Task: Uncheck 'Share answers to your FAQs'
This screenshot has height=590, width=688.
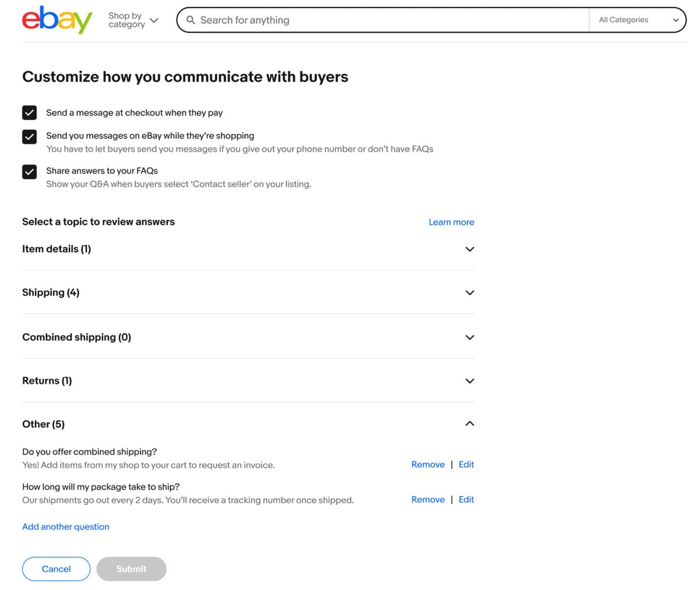Action: pyautogui.click(x=29, y=171)
